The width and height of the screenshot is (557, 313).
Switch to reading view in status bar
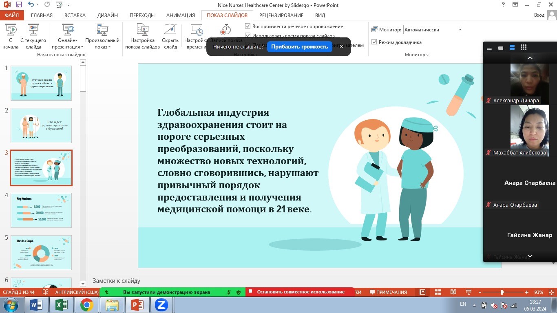[453, 292]
